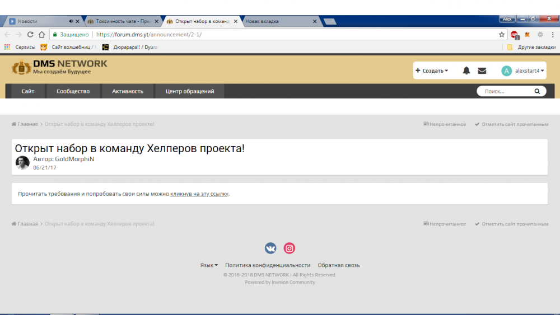Image resolution: width=560 pixels, height=315 pixels.
Task: Click the gear extension icon in toolbar
Action: [x=540, y=35]
